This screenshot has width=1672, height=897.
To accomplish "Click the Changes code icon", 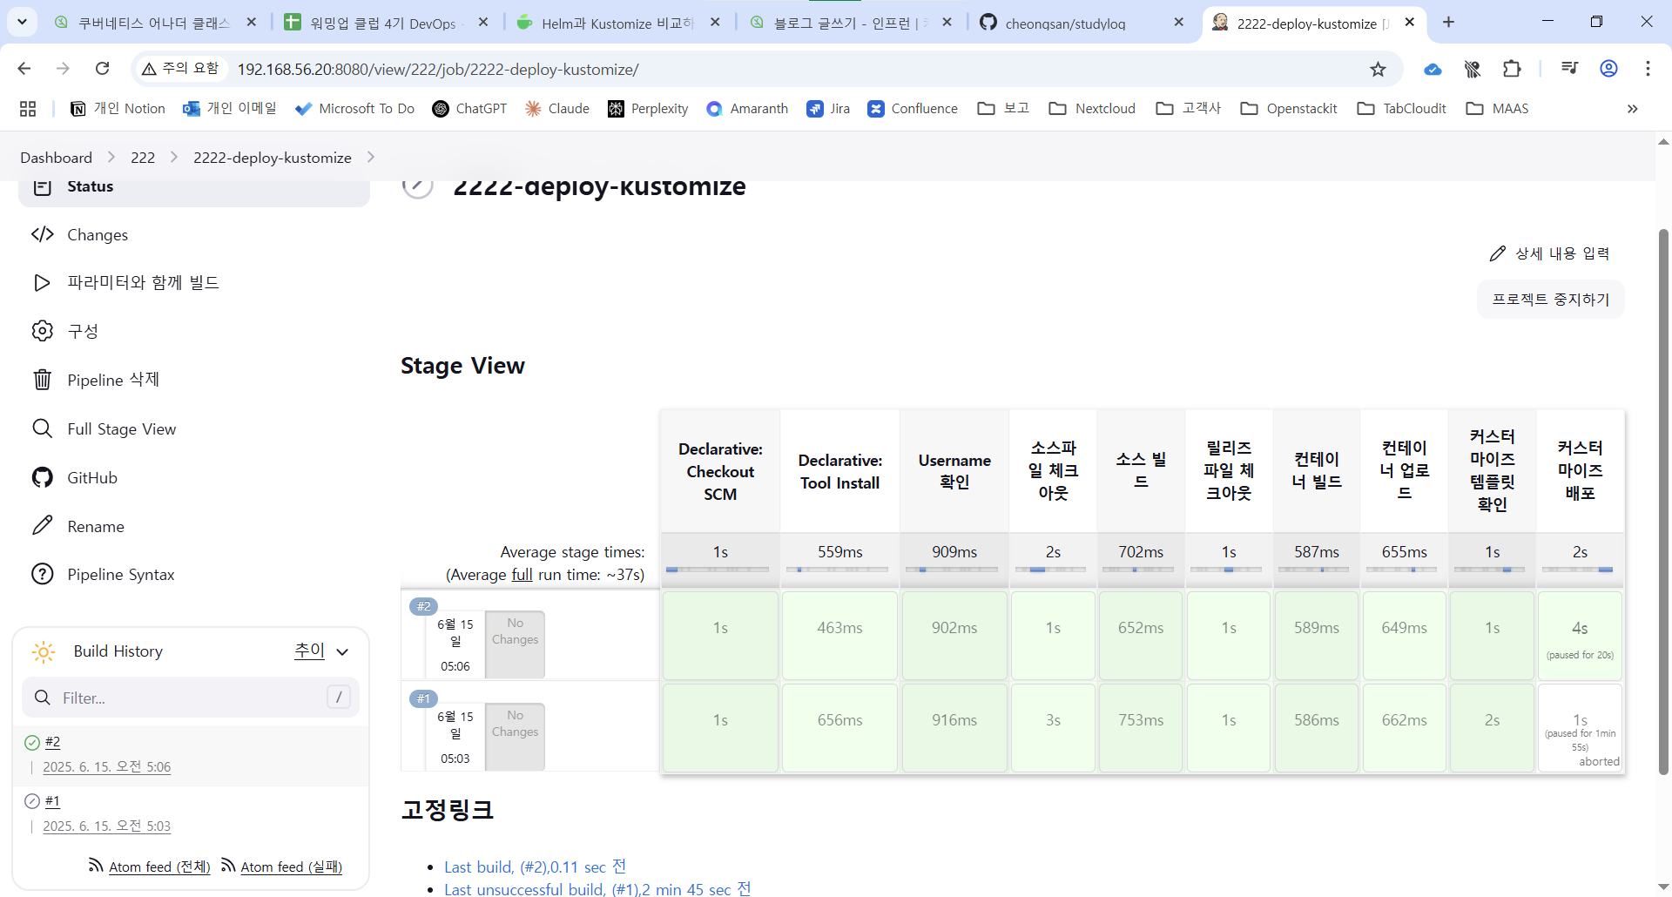I will point(42,234).
